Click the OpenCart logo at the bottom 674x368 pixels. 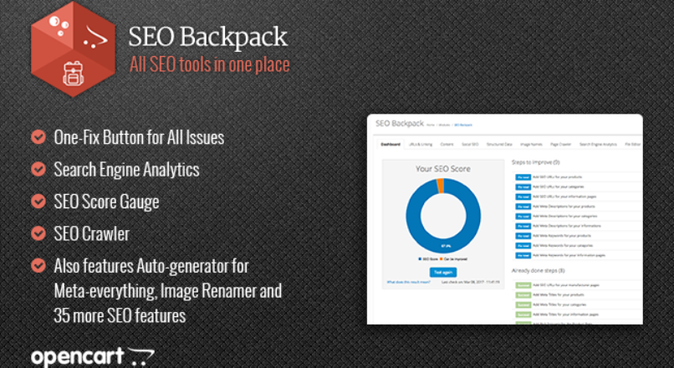coord(93,357)
